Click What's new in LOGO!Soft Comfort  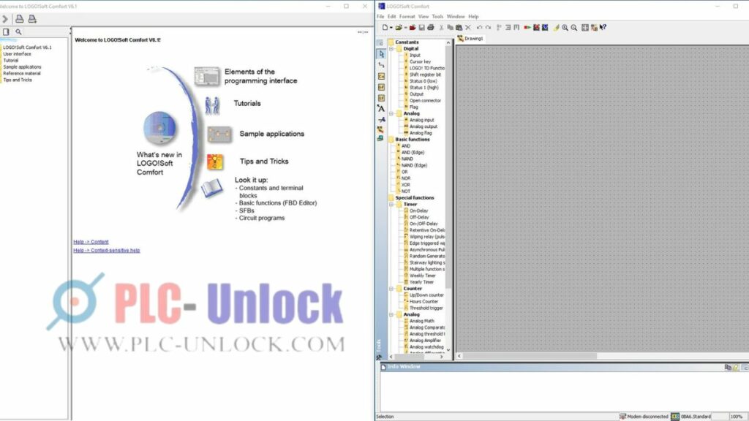point(159,163)
